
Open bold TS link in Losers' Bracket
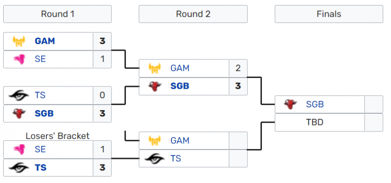pyautogui.click(x=41, y=168)
